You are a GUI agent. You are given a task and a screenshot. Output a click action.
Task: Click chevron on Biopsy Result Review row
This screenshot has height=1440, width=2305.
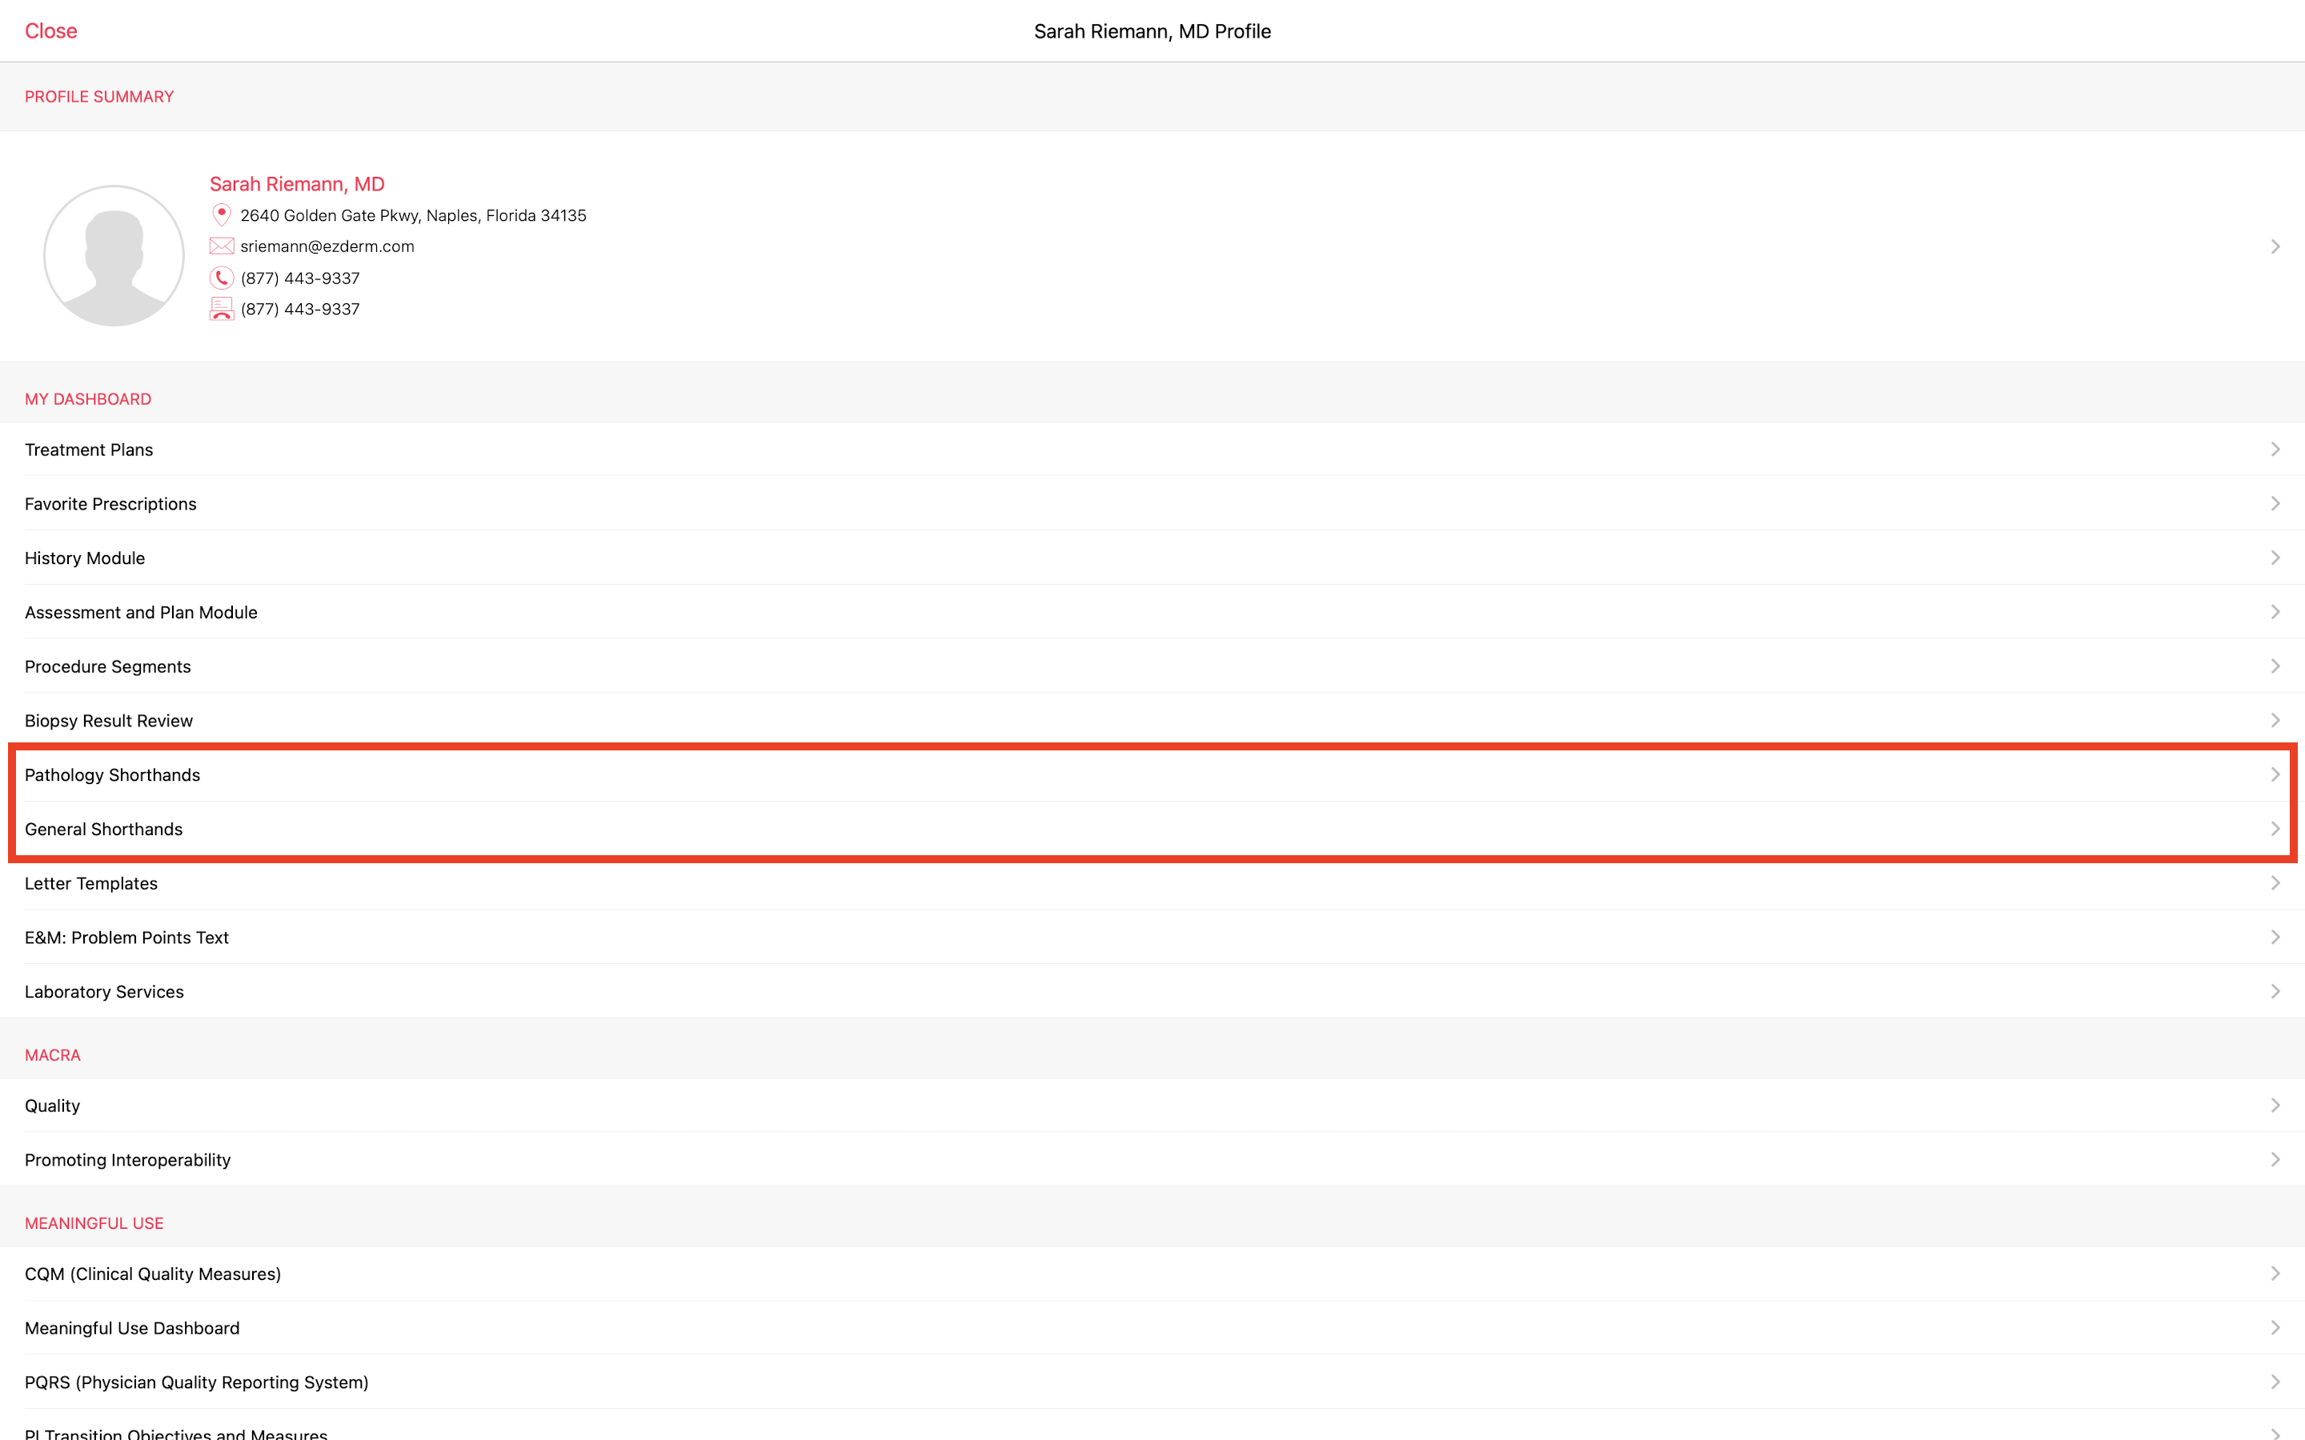pos(2275,721)
